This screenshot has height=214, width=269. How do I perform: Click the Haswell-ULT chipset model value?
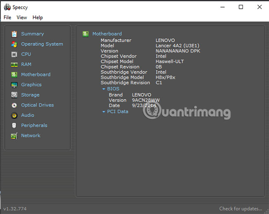coord(170,62)
